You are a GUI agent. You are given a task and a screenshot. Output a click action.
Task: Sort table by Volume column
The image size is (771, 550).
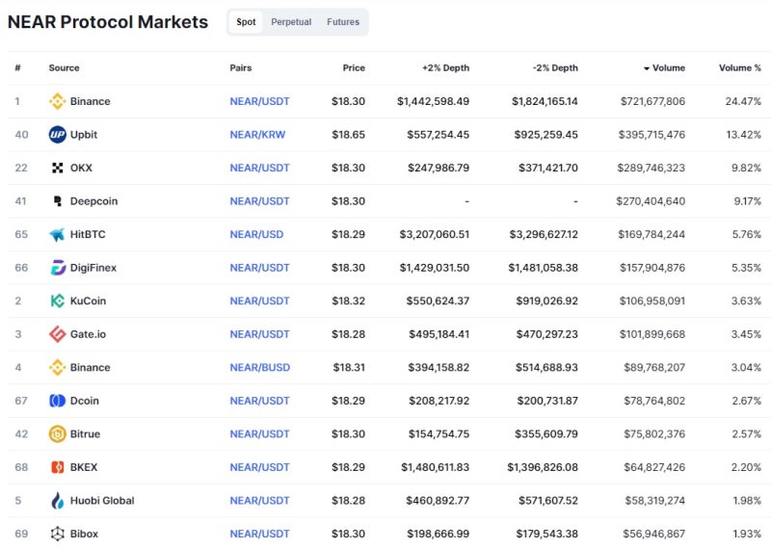point(664,68)
